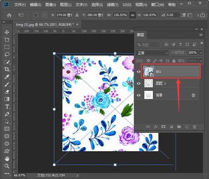Select the Lasso tool
Screen dimensions: 209x179
pos(7,54)
